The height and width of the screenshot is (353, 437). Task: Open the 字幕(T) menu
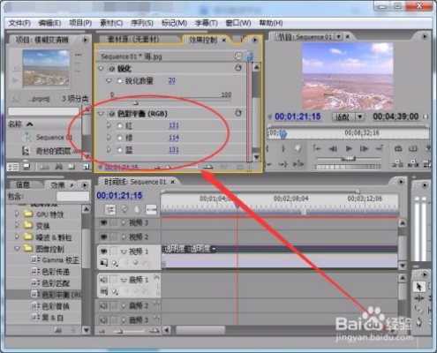[206, 23]
